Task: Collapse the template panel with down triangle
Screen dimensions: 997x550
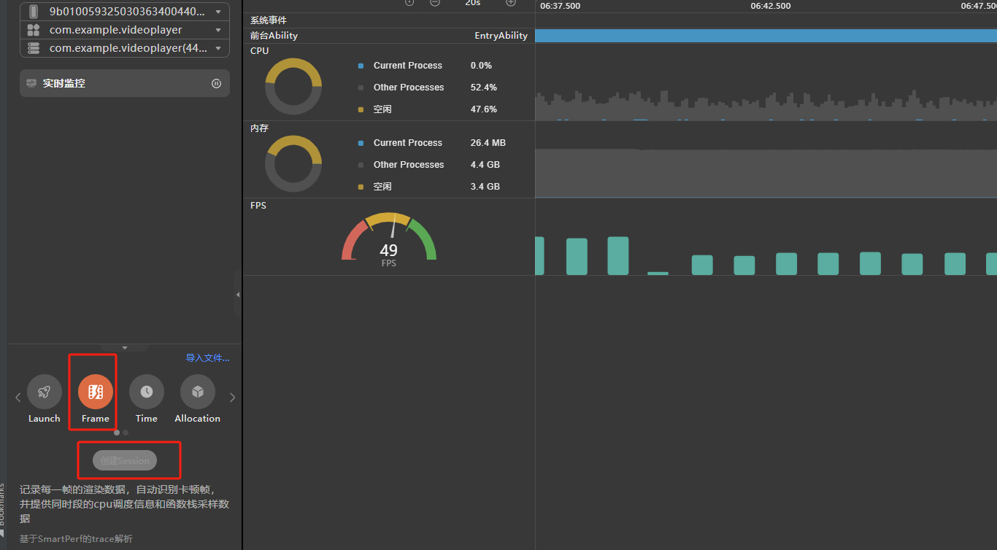Action: pyautogui.click(x=125, y=348)
